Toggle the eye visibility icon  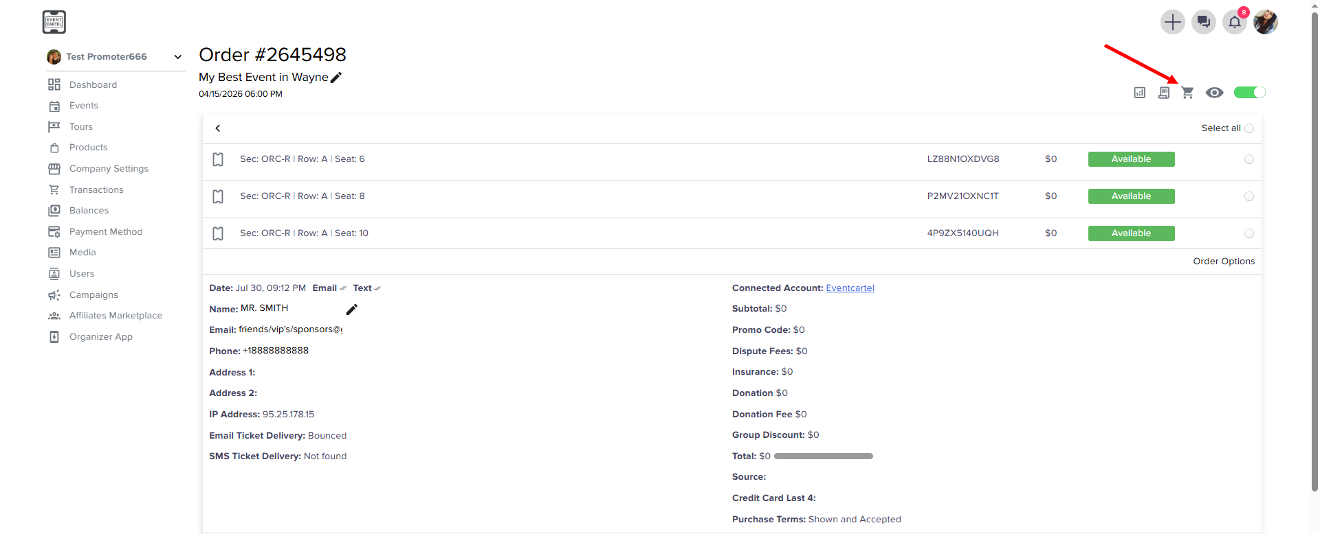[x=1215, y=93]
